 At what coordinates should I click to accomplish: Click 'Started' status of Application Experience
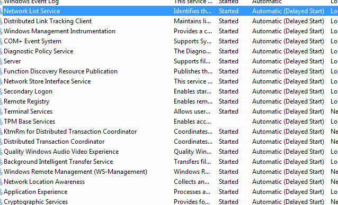coord(228,192)
